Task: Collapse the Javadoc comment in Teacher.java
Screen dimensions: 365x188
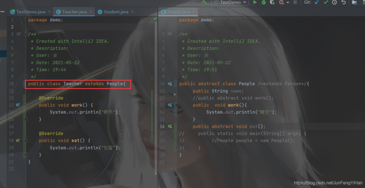Action: [26, 34]
